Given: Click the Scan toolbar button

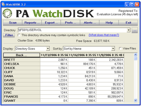Looking at the screenshot, I should [x=13, y=23].
